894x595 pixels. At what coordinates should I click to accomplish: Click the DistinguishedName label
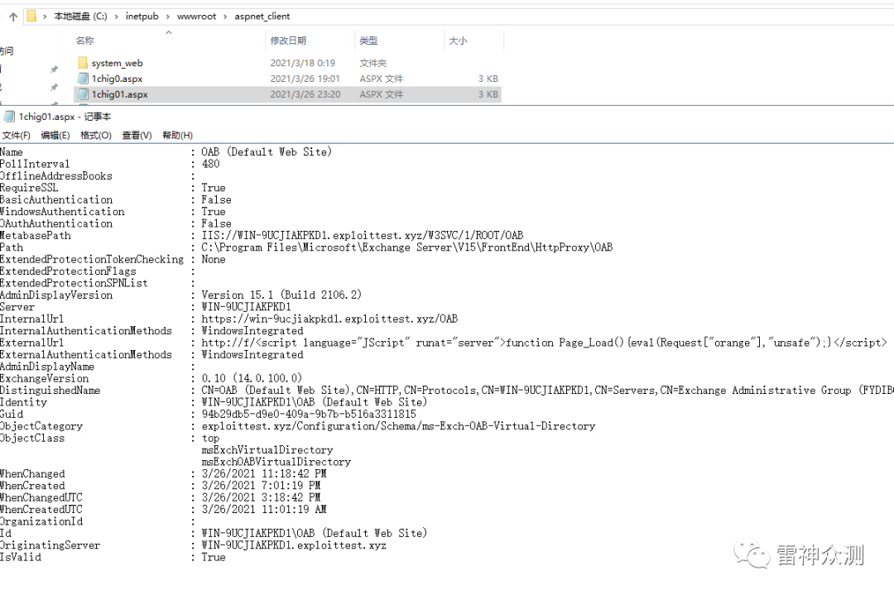[50, 391]
